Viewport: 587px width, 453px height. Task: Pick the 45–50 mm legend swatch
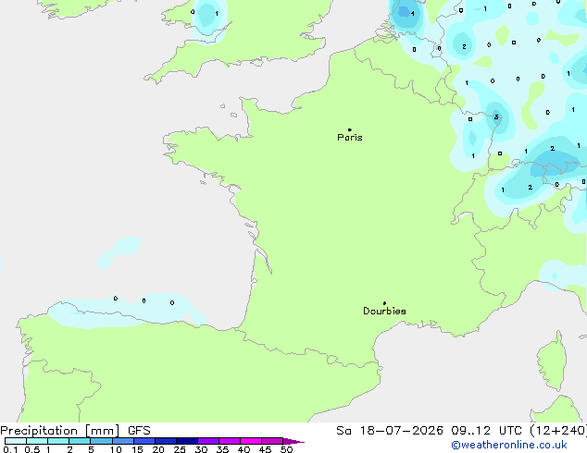[x=272, y=441]
